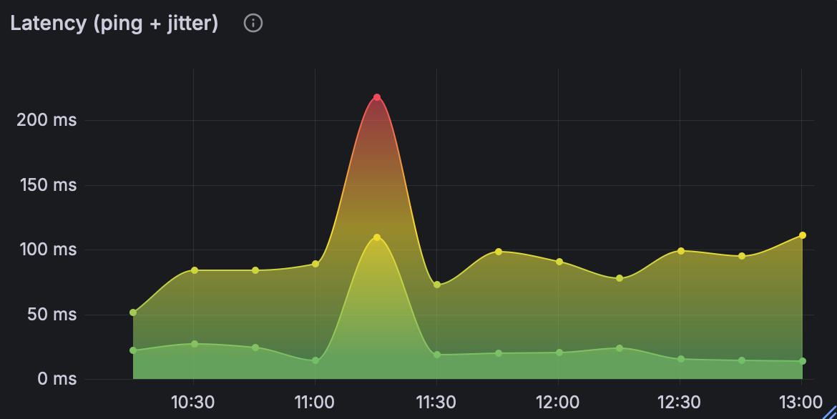Click the lower series point at 10:30

point(194,344)
